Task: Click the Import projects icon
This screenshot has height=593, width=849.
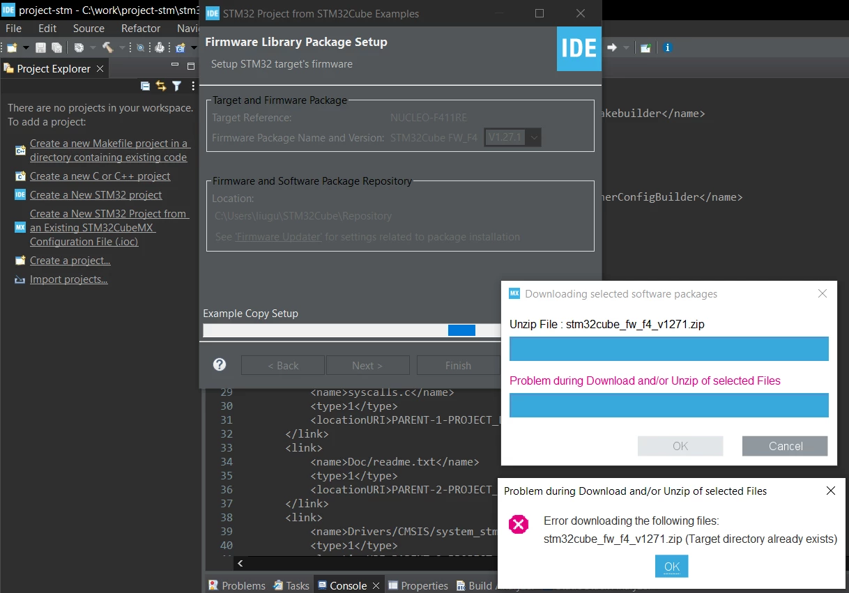Action: (20, 279)
